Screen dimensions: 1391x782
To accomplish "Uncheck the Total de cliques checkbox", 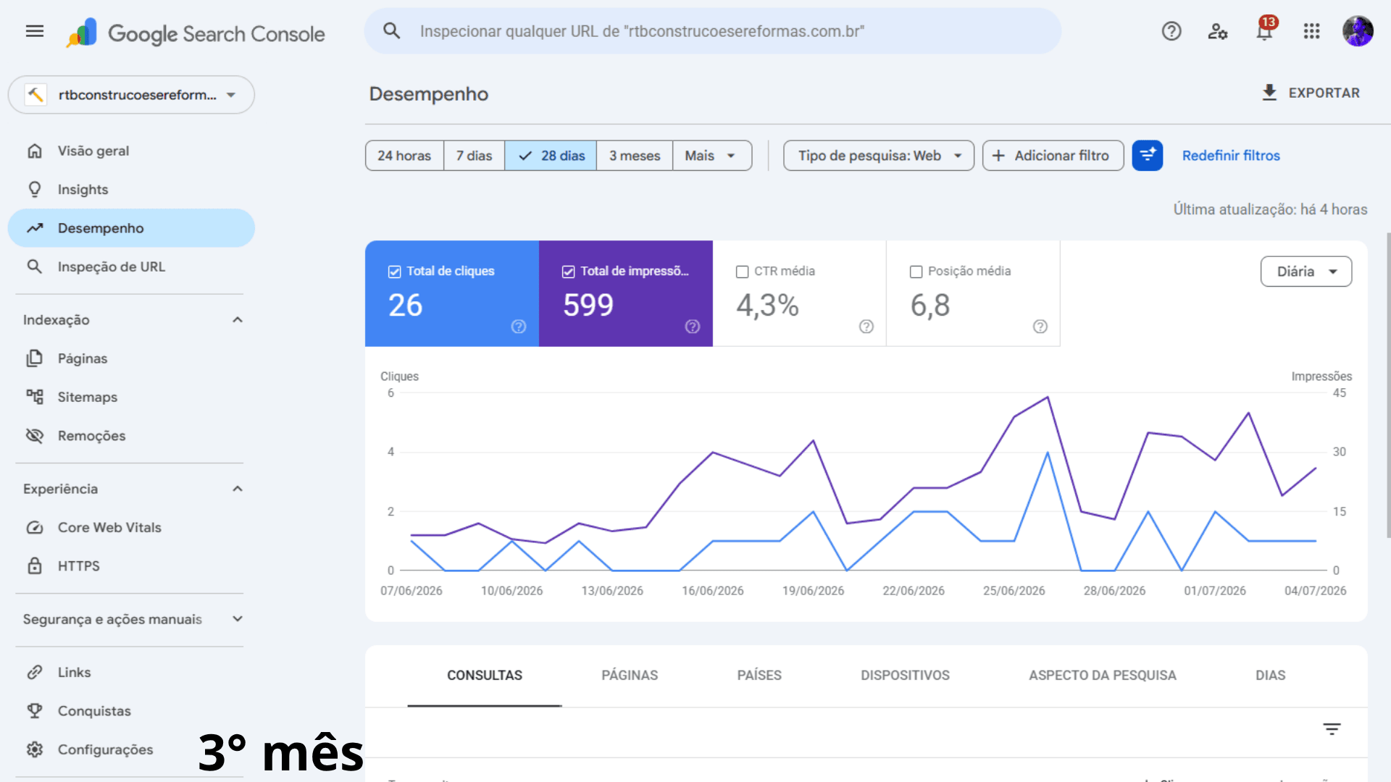I will pos(394,272).
